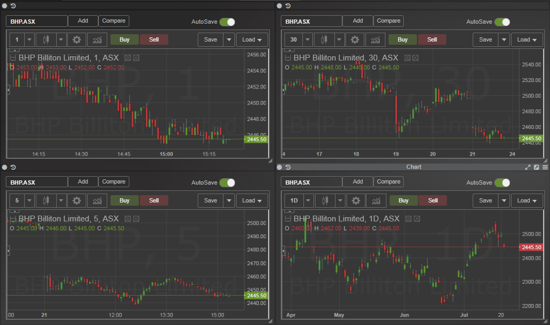Click refresh icon above top-right chart panel

point(288,6)
